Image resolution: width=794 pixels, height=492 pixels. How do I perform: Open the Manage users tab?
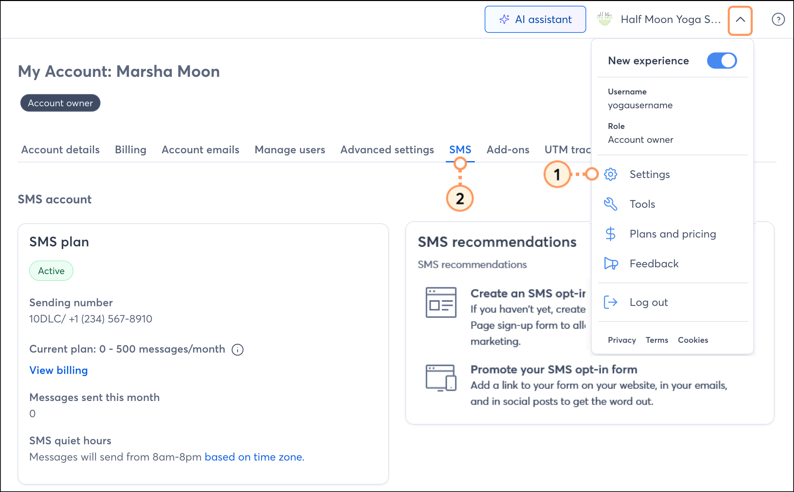coord(290,150)
